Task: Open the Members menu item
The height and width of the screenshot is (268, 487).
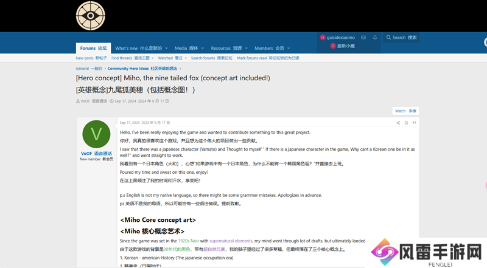Action: coord(269,48)
